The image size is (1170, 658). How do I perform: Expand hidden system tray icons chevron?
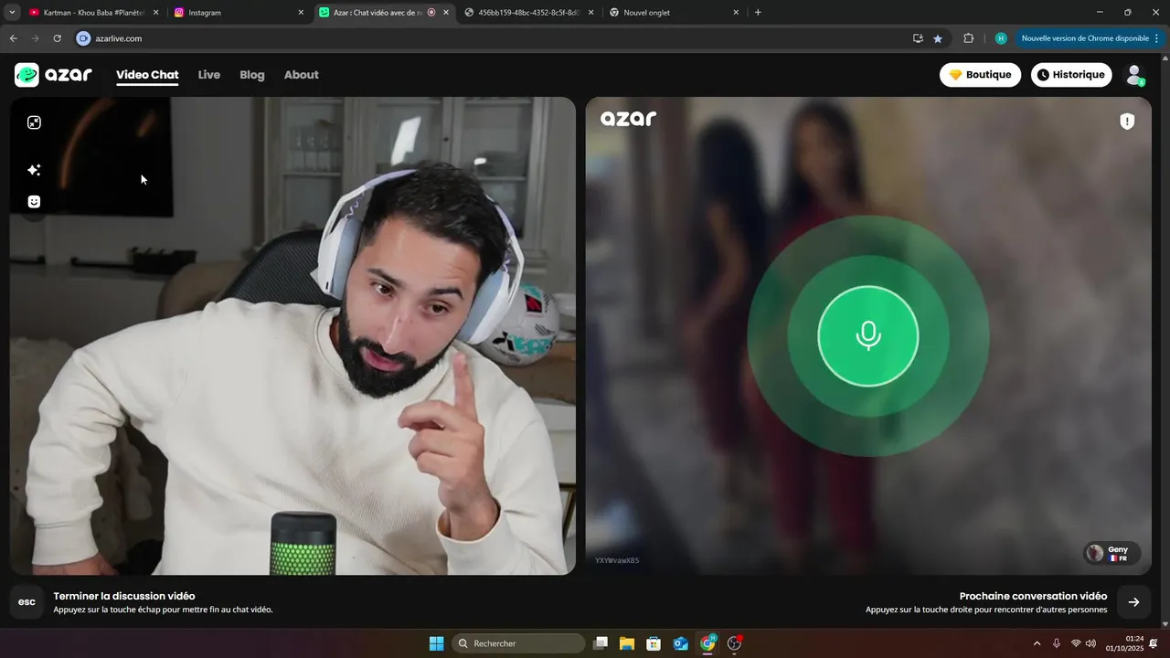(x=1037, y=643)
